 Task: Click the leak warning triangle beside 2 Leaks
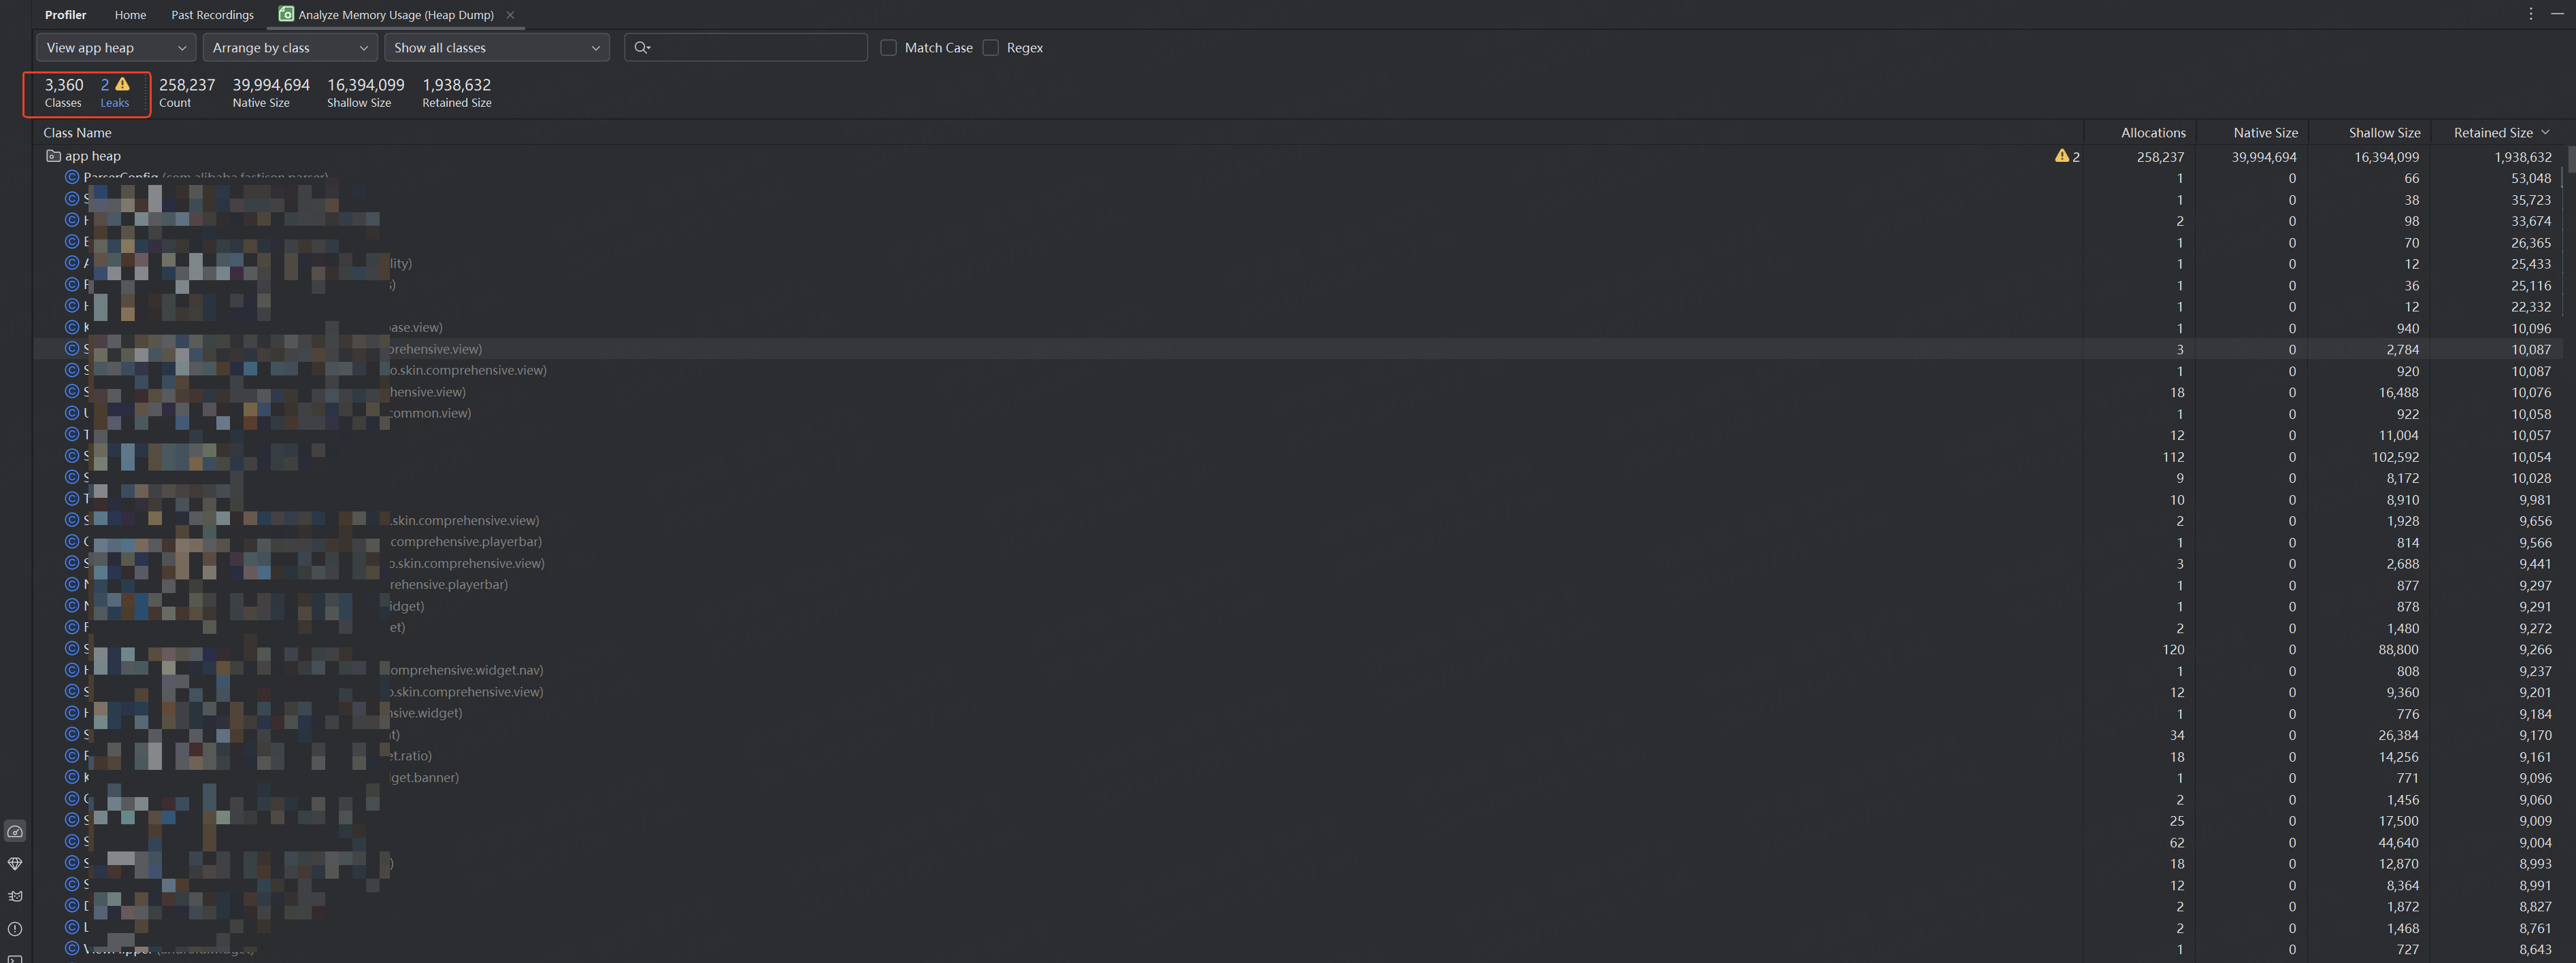click(x=122, y=85)
